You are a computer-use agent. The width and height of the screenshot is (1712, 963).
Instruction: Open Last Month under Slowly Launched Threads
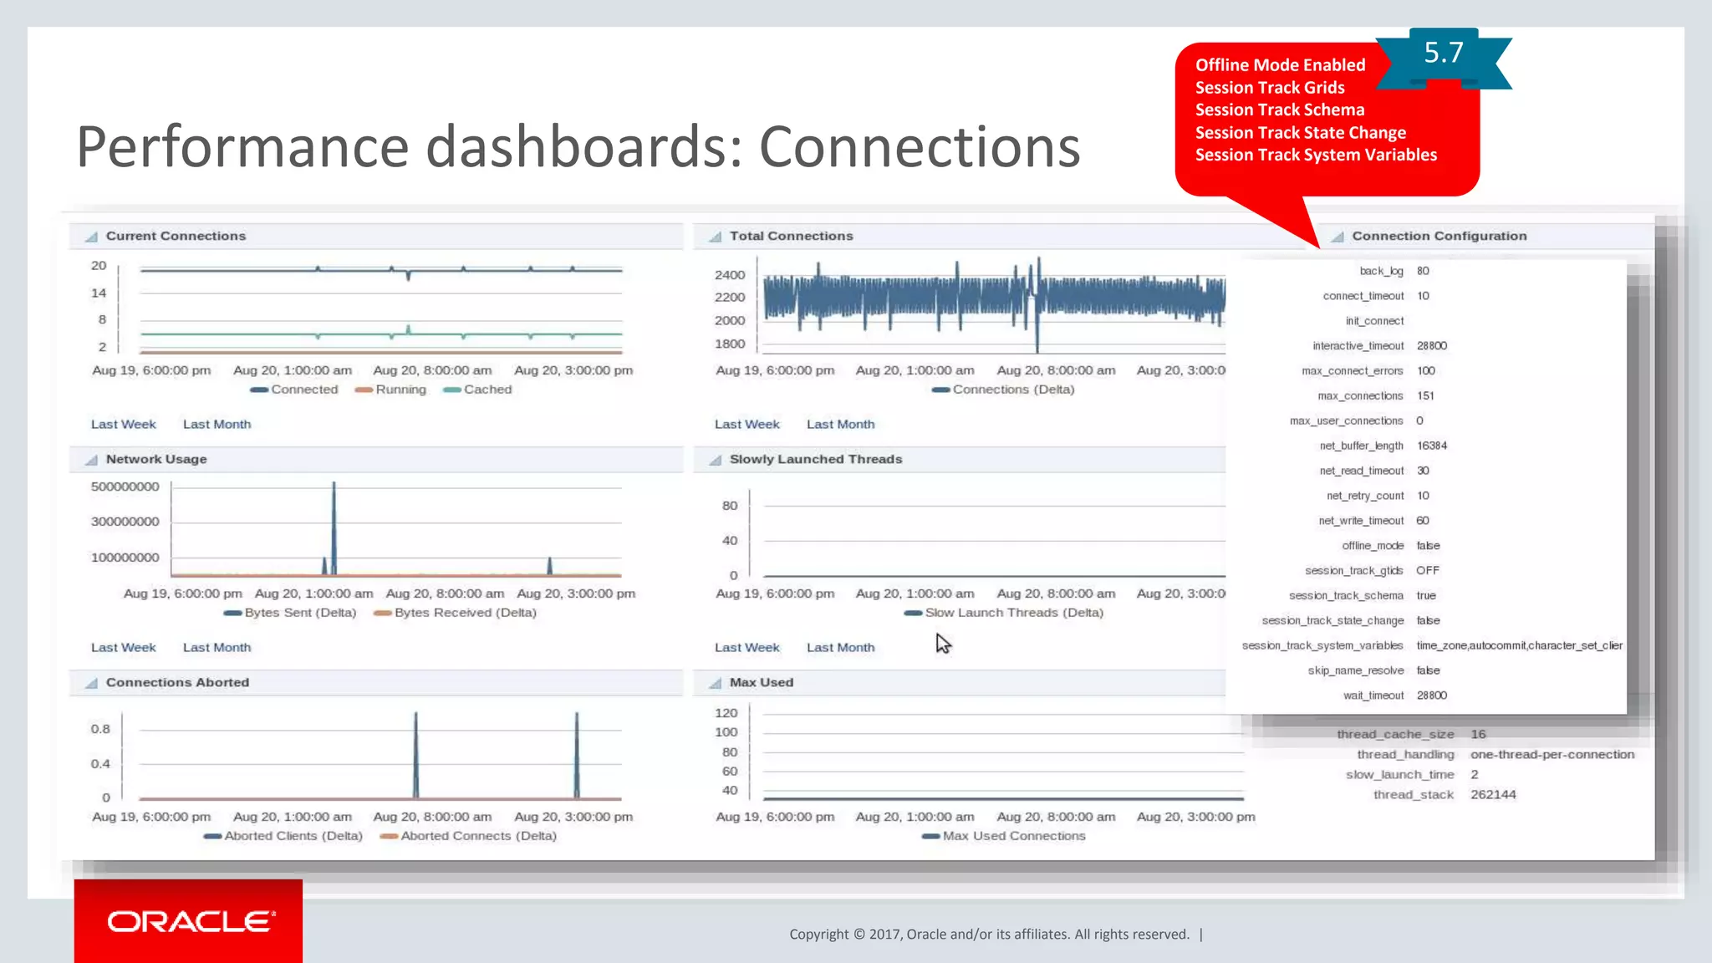point(841,647)
